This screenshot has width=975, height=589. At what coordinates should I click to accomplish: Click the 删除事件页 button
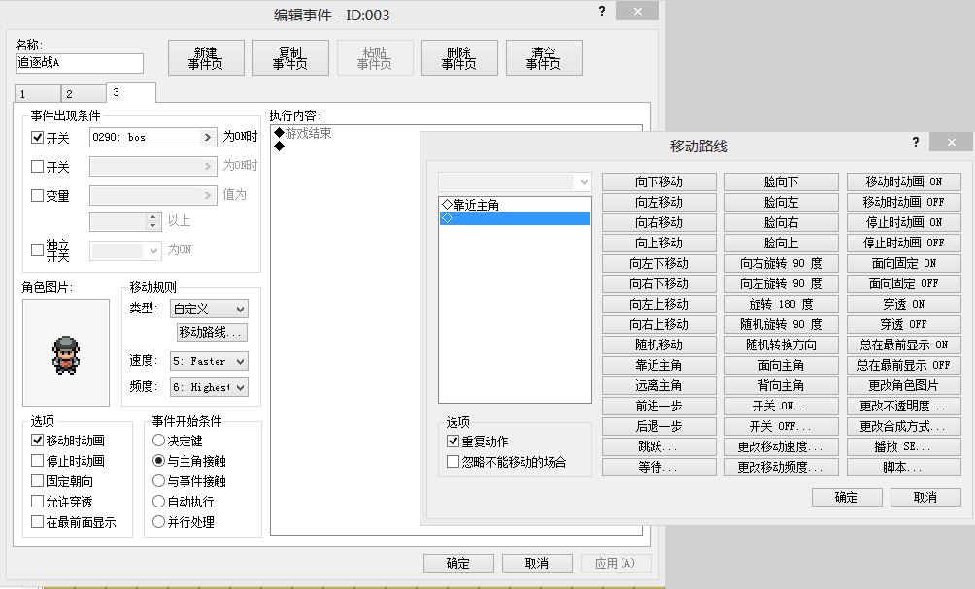click(459, 58)
